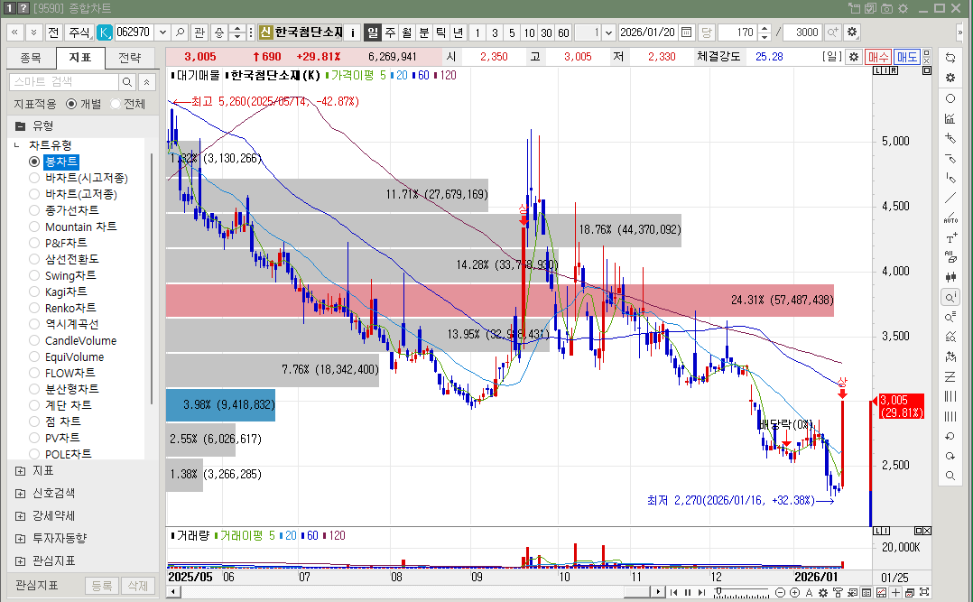Click the blue K market icon
This screenshot has height=602, width=973.
tap(105, 32)
